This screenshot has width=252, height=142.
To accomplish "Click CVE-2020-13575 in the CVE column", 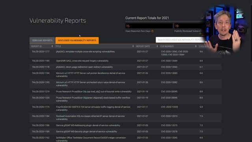I will tap(169, 125).
